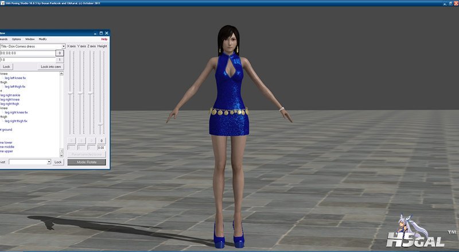Maximize the control window
This screenshot has height=252, width=459.
[102, 33]
